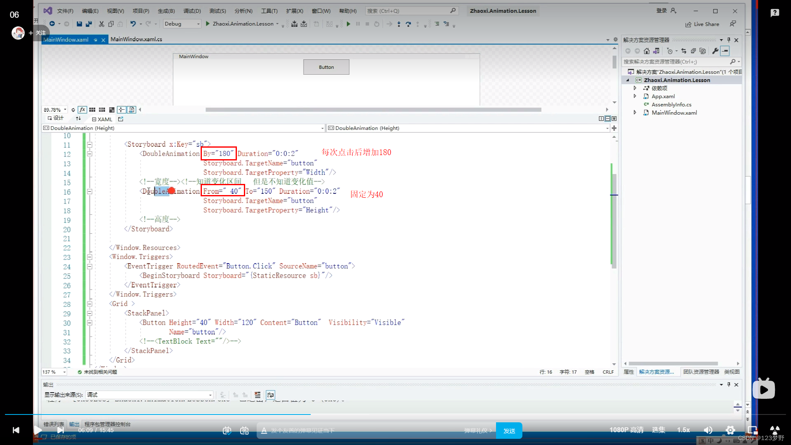
Task: Click Home icon in Solution Explorer
Action: click(x=646, y=51)
